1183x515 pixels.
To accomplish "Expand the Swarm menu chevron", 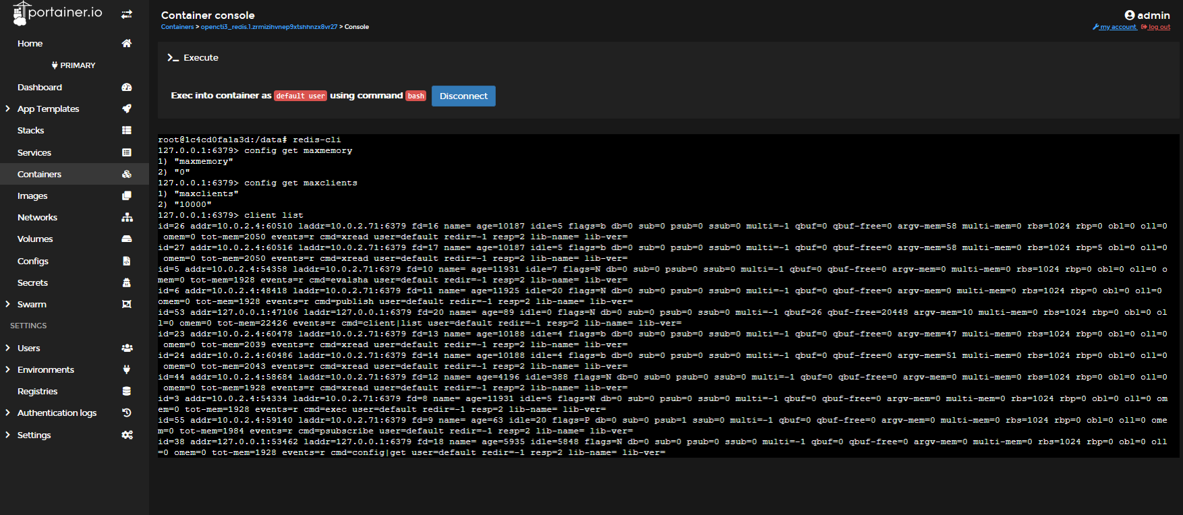I will [7, 304].
